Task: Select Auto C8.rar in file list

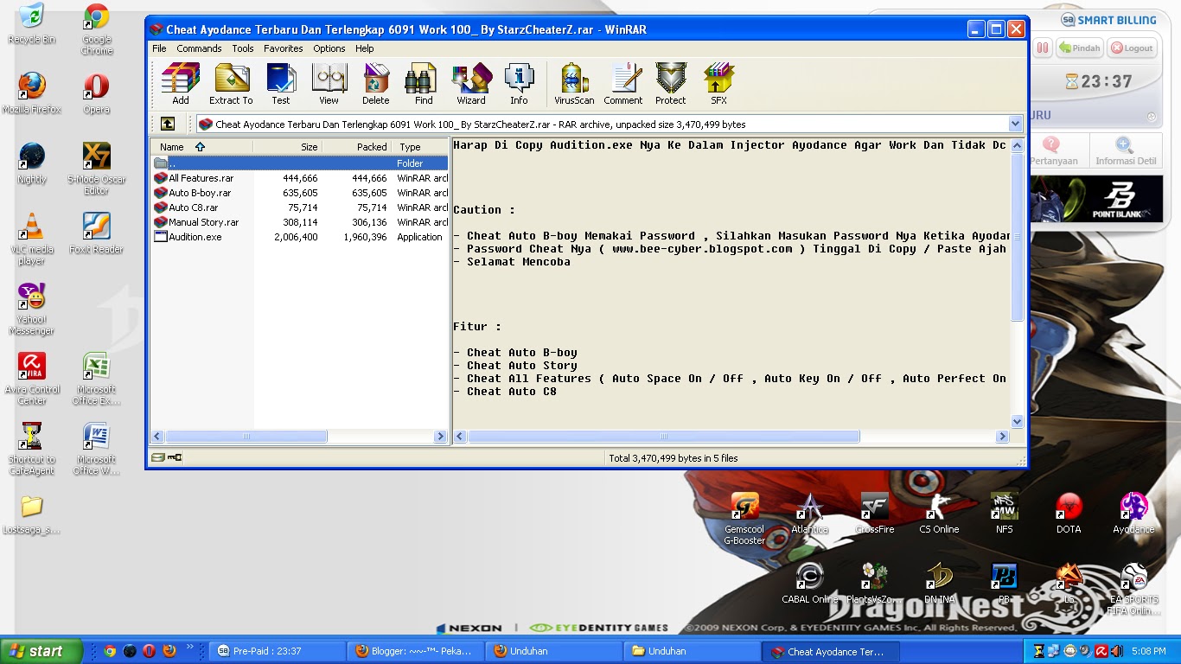Action: pos(194,207)
